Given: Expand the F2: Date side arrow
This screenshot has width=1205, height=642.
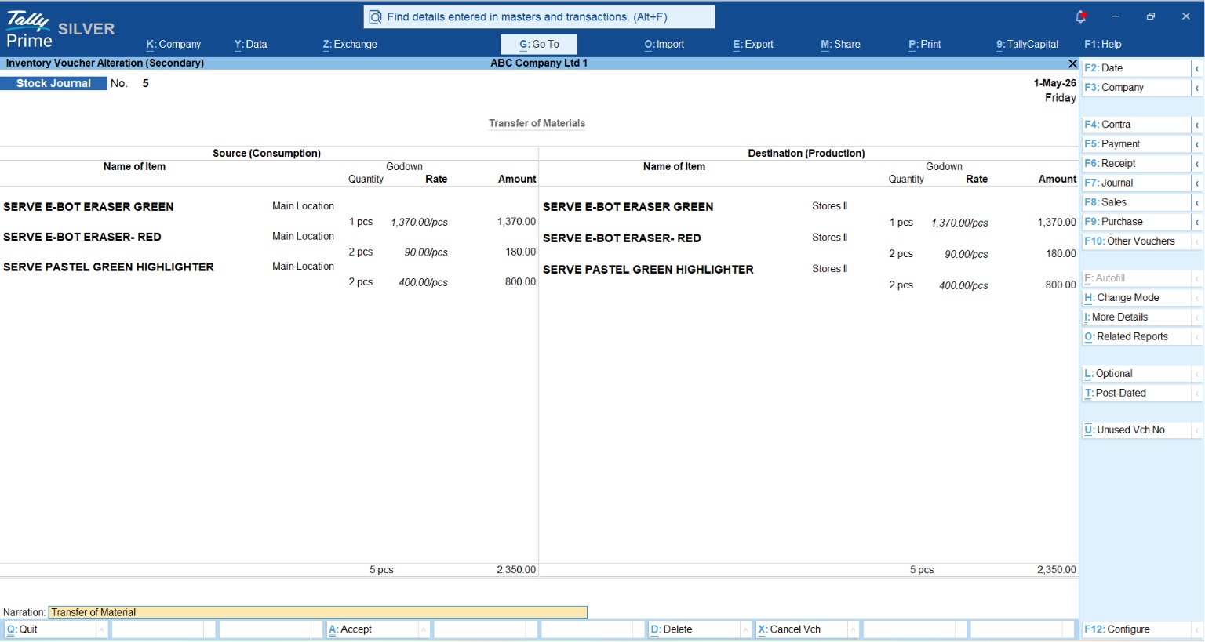Looking at the screenshot, I should 1197,69.
